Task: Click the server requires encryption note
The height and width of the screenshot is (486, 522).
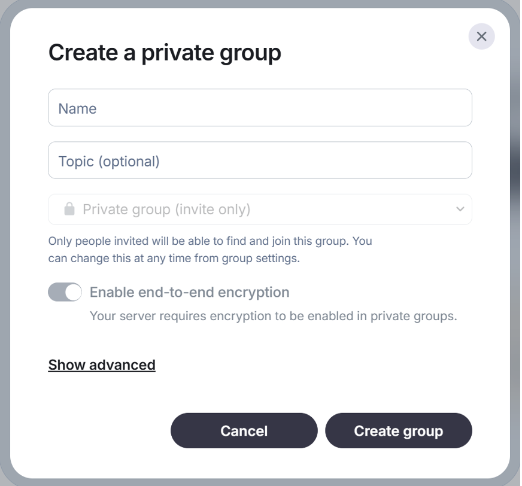Action: [x=273, y=316]
